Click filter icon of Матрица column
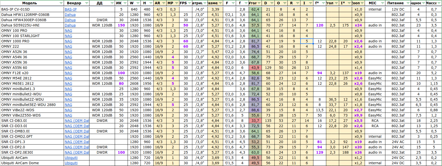 pos(205,3)
